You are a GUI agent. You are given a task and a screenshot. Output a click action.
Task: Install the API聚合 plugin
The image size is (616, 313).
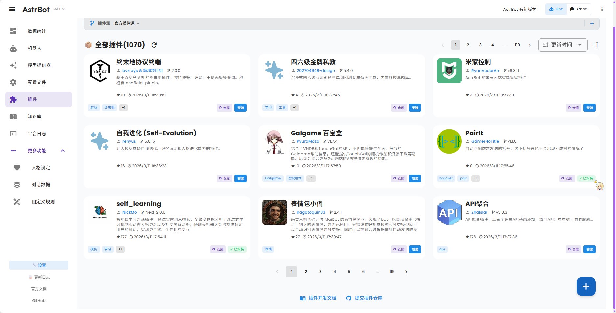(x=589, y=249)
